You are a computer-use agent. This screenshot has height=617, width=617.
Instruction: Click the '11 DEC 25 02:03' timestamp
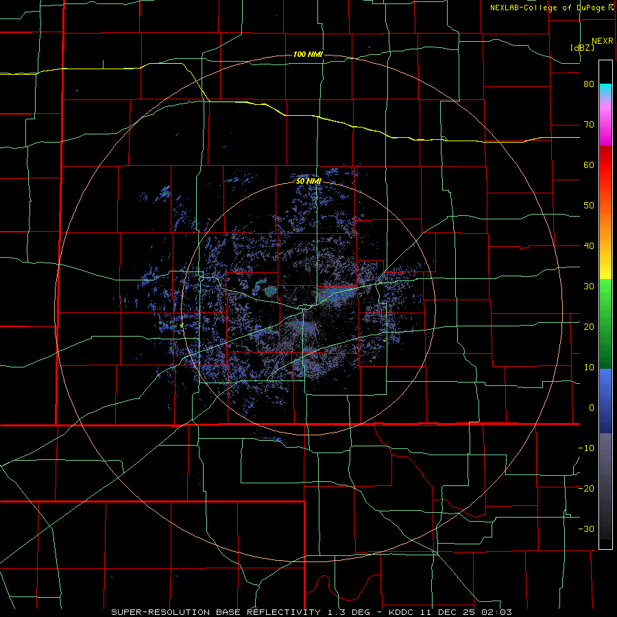[467, 612]
